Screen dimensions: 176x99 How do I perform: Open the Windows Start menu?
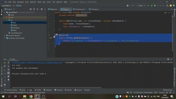click(x=3, y=97)
